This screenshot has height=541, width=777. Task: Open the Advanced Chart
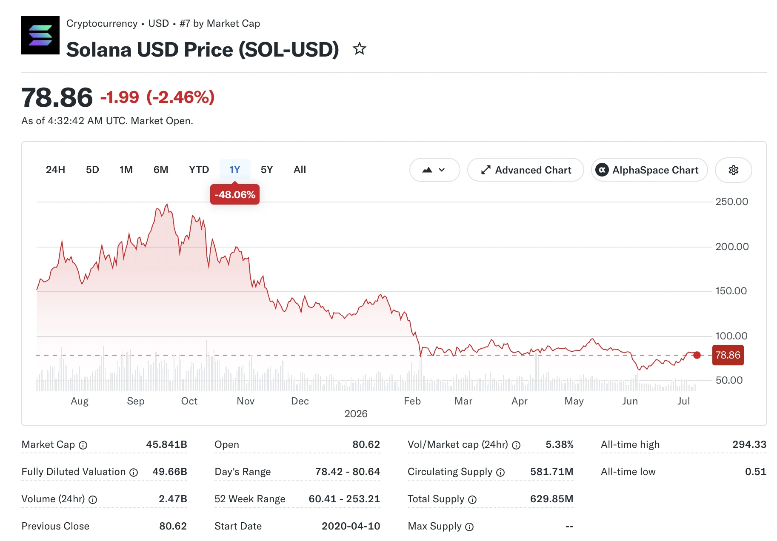click(x=526, y=170)
